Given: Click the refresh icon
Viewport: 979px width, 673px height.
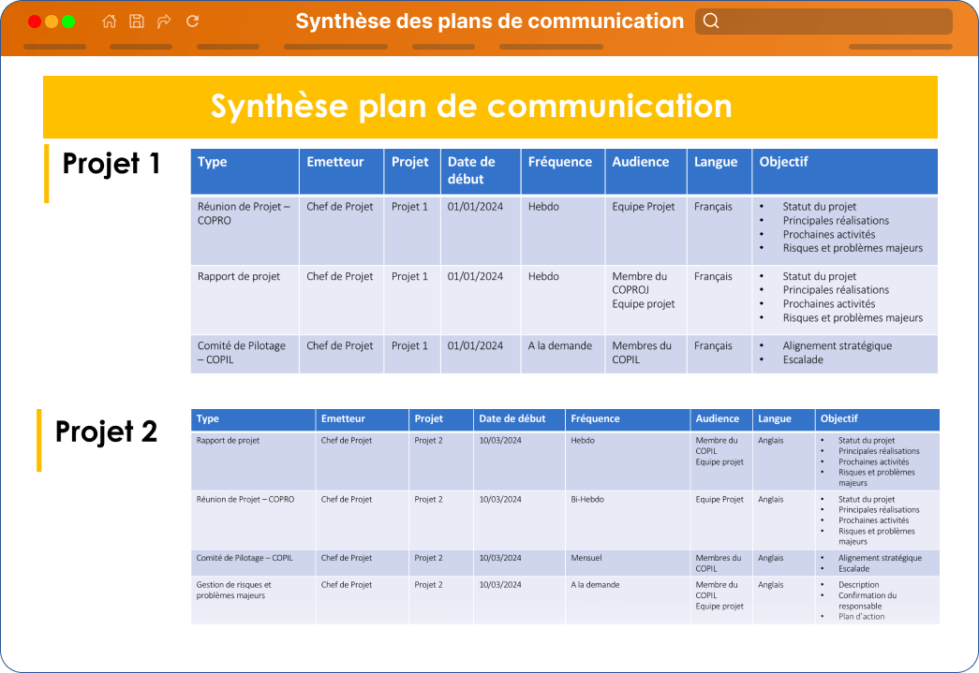Looking at the screenshot, I should click(x=192, y=22).
